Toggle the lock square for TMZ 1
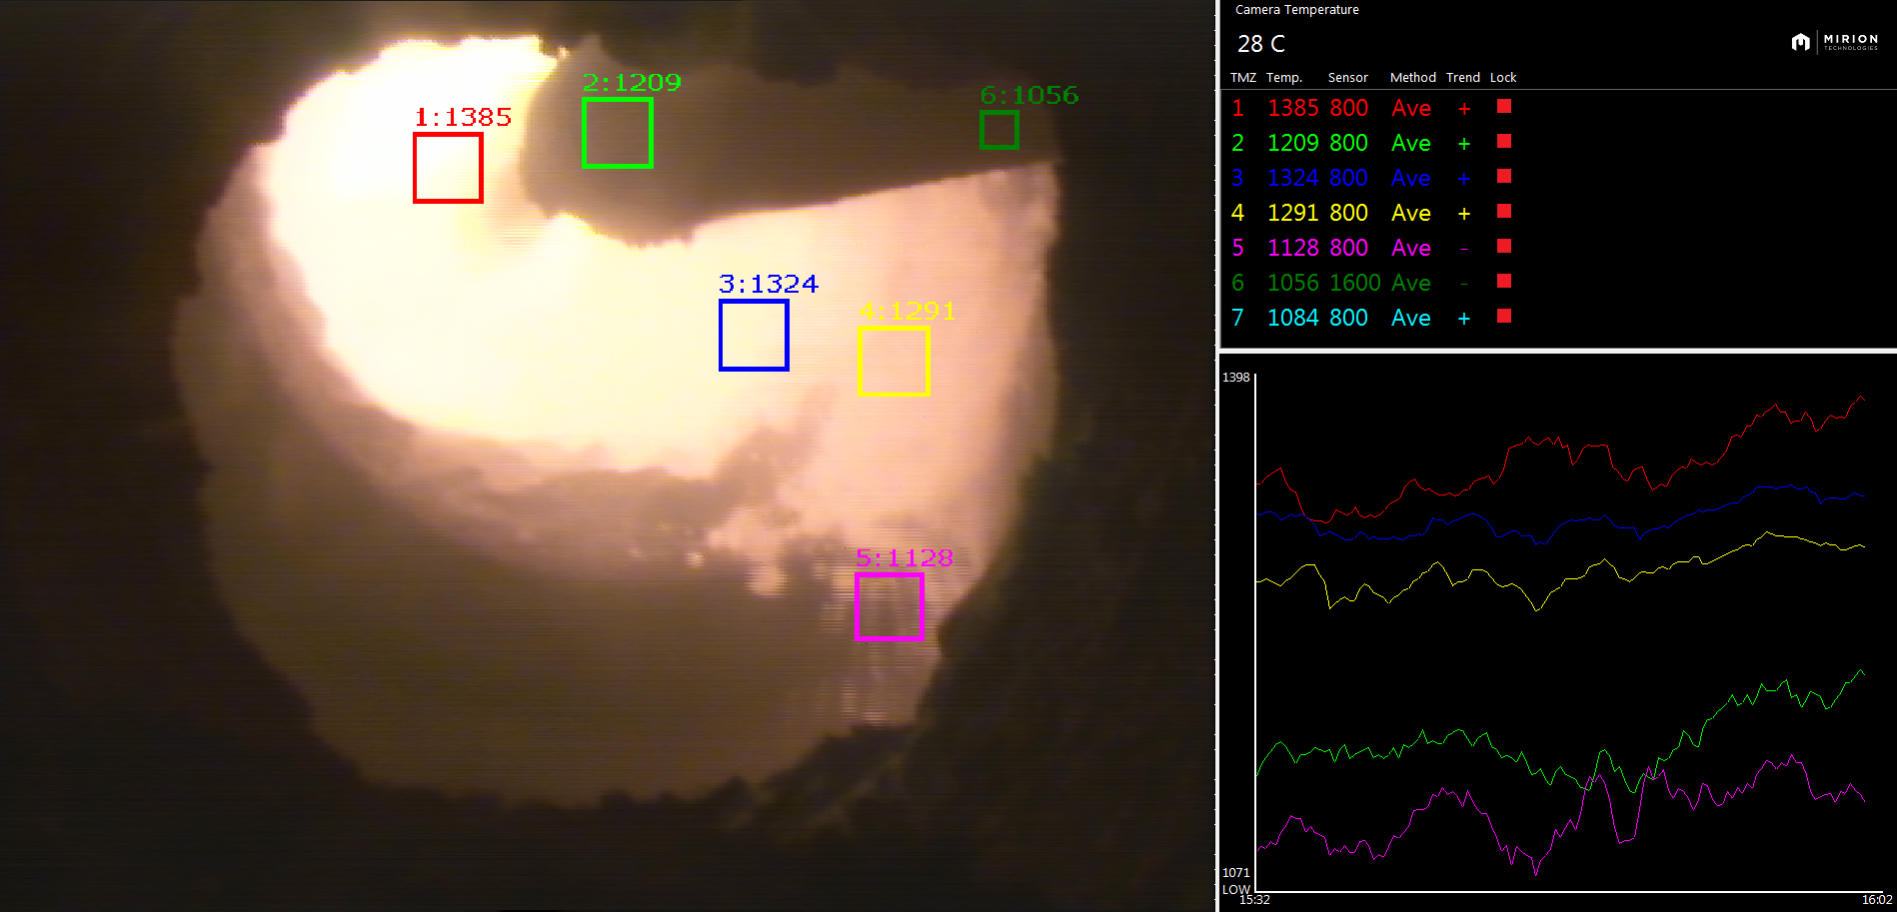The width and height of the screenshot is (1897, 912). point(1504,107)
